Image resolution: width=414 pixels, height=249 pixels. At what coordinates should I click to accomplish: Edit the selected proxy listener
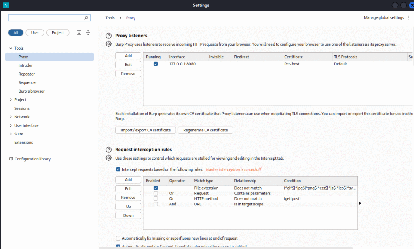(128, 65)
